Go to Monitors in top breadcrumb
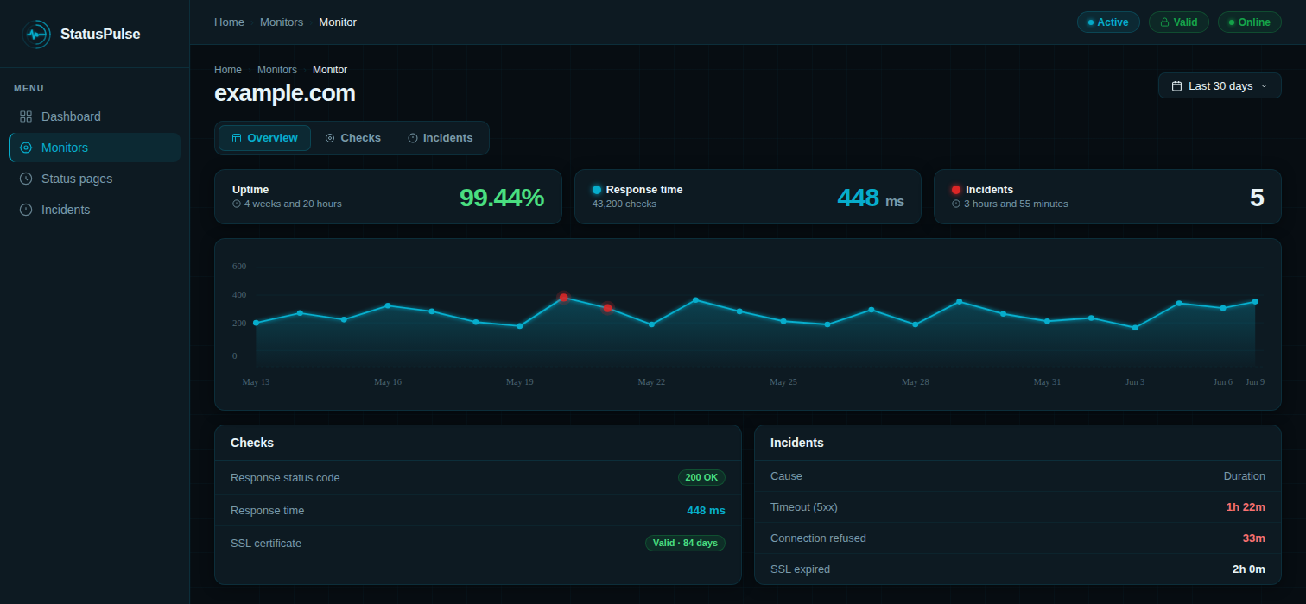Viewport: 1306px width, 604px height. click(x=282, y=22)
